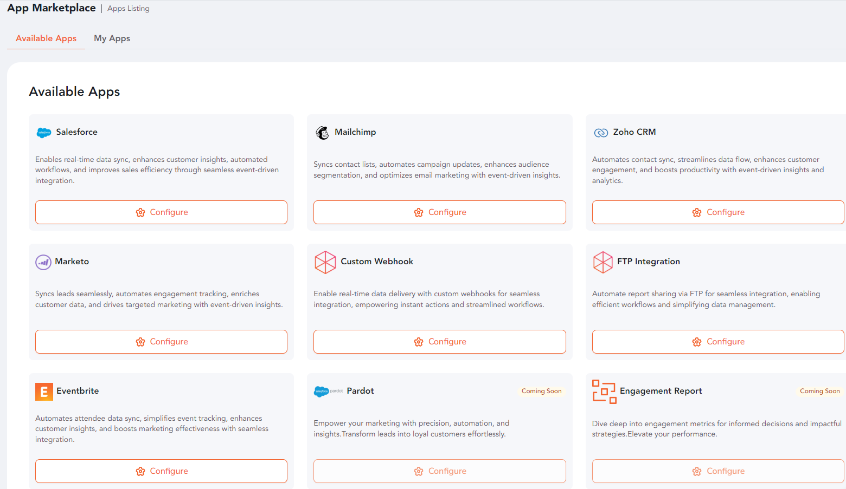
Task: Click the Available Apps section heading
Action: click(x=74, y=92)
